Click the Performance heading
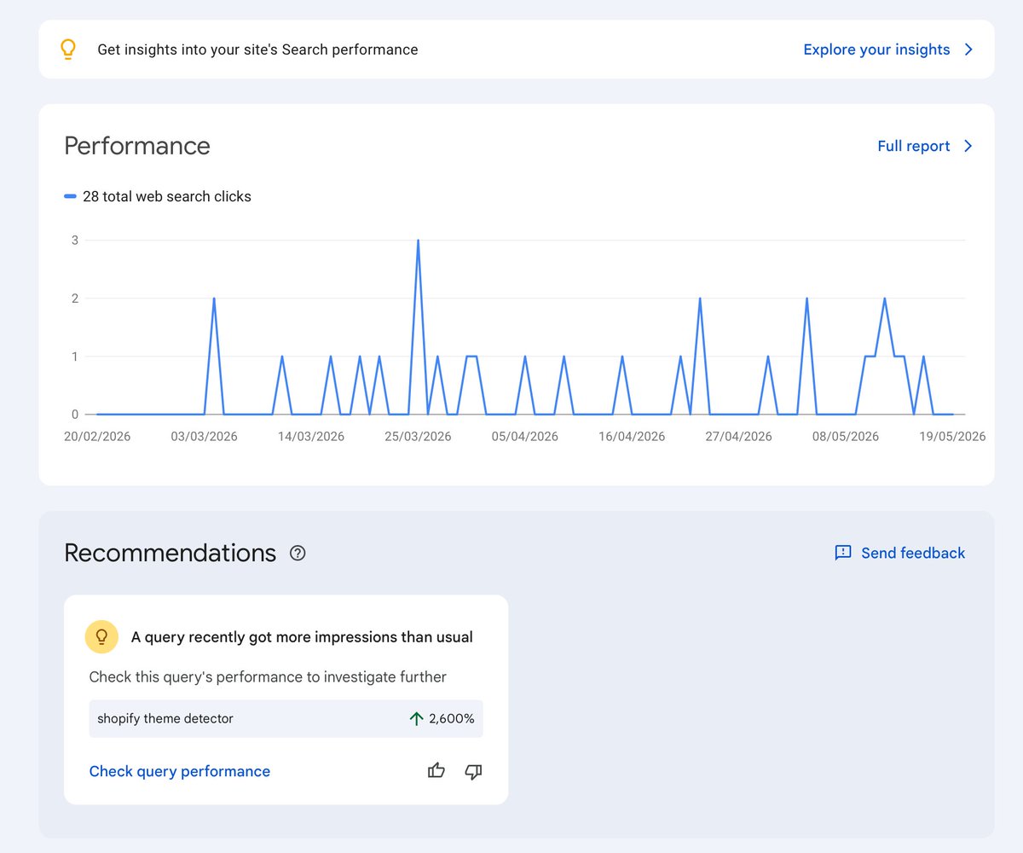The width and height of the screenshot is (1023, 853). [x=137, y=146]
